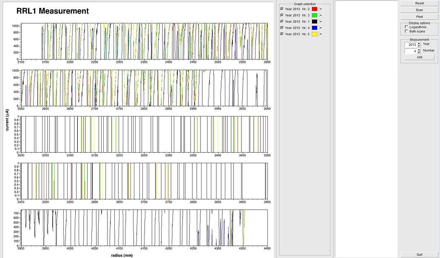This screenshot has width=440, height=258.
Task: Print the RRL1 measurement plots
Action: (420, 17)
